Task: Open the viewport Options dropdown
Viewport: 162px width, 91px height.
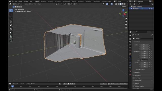Action: [124, 7]
